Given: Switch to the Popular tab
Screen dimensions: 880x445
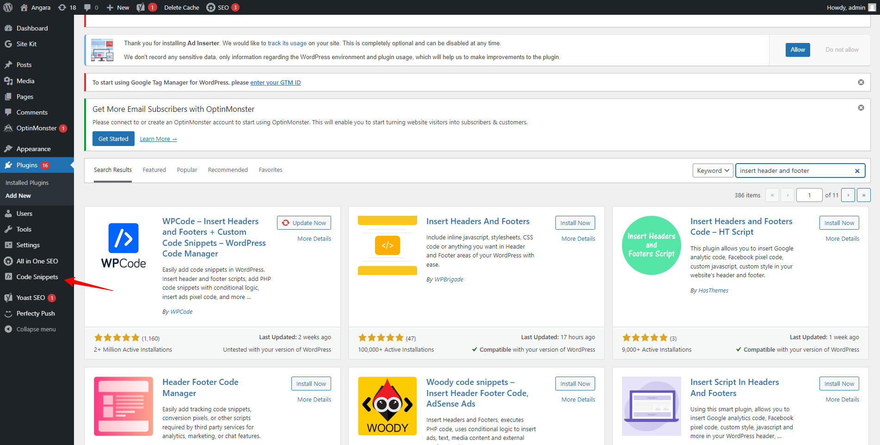Looking at the screenshot, I should (x=187, y=170).
